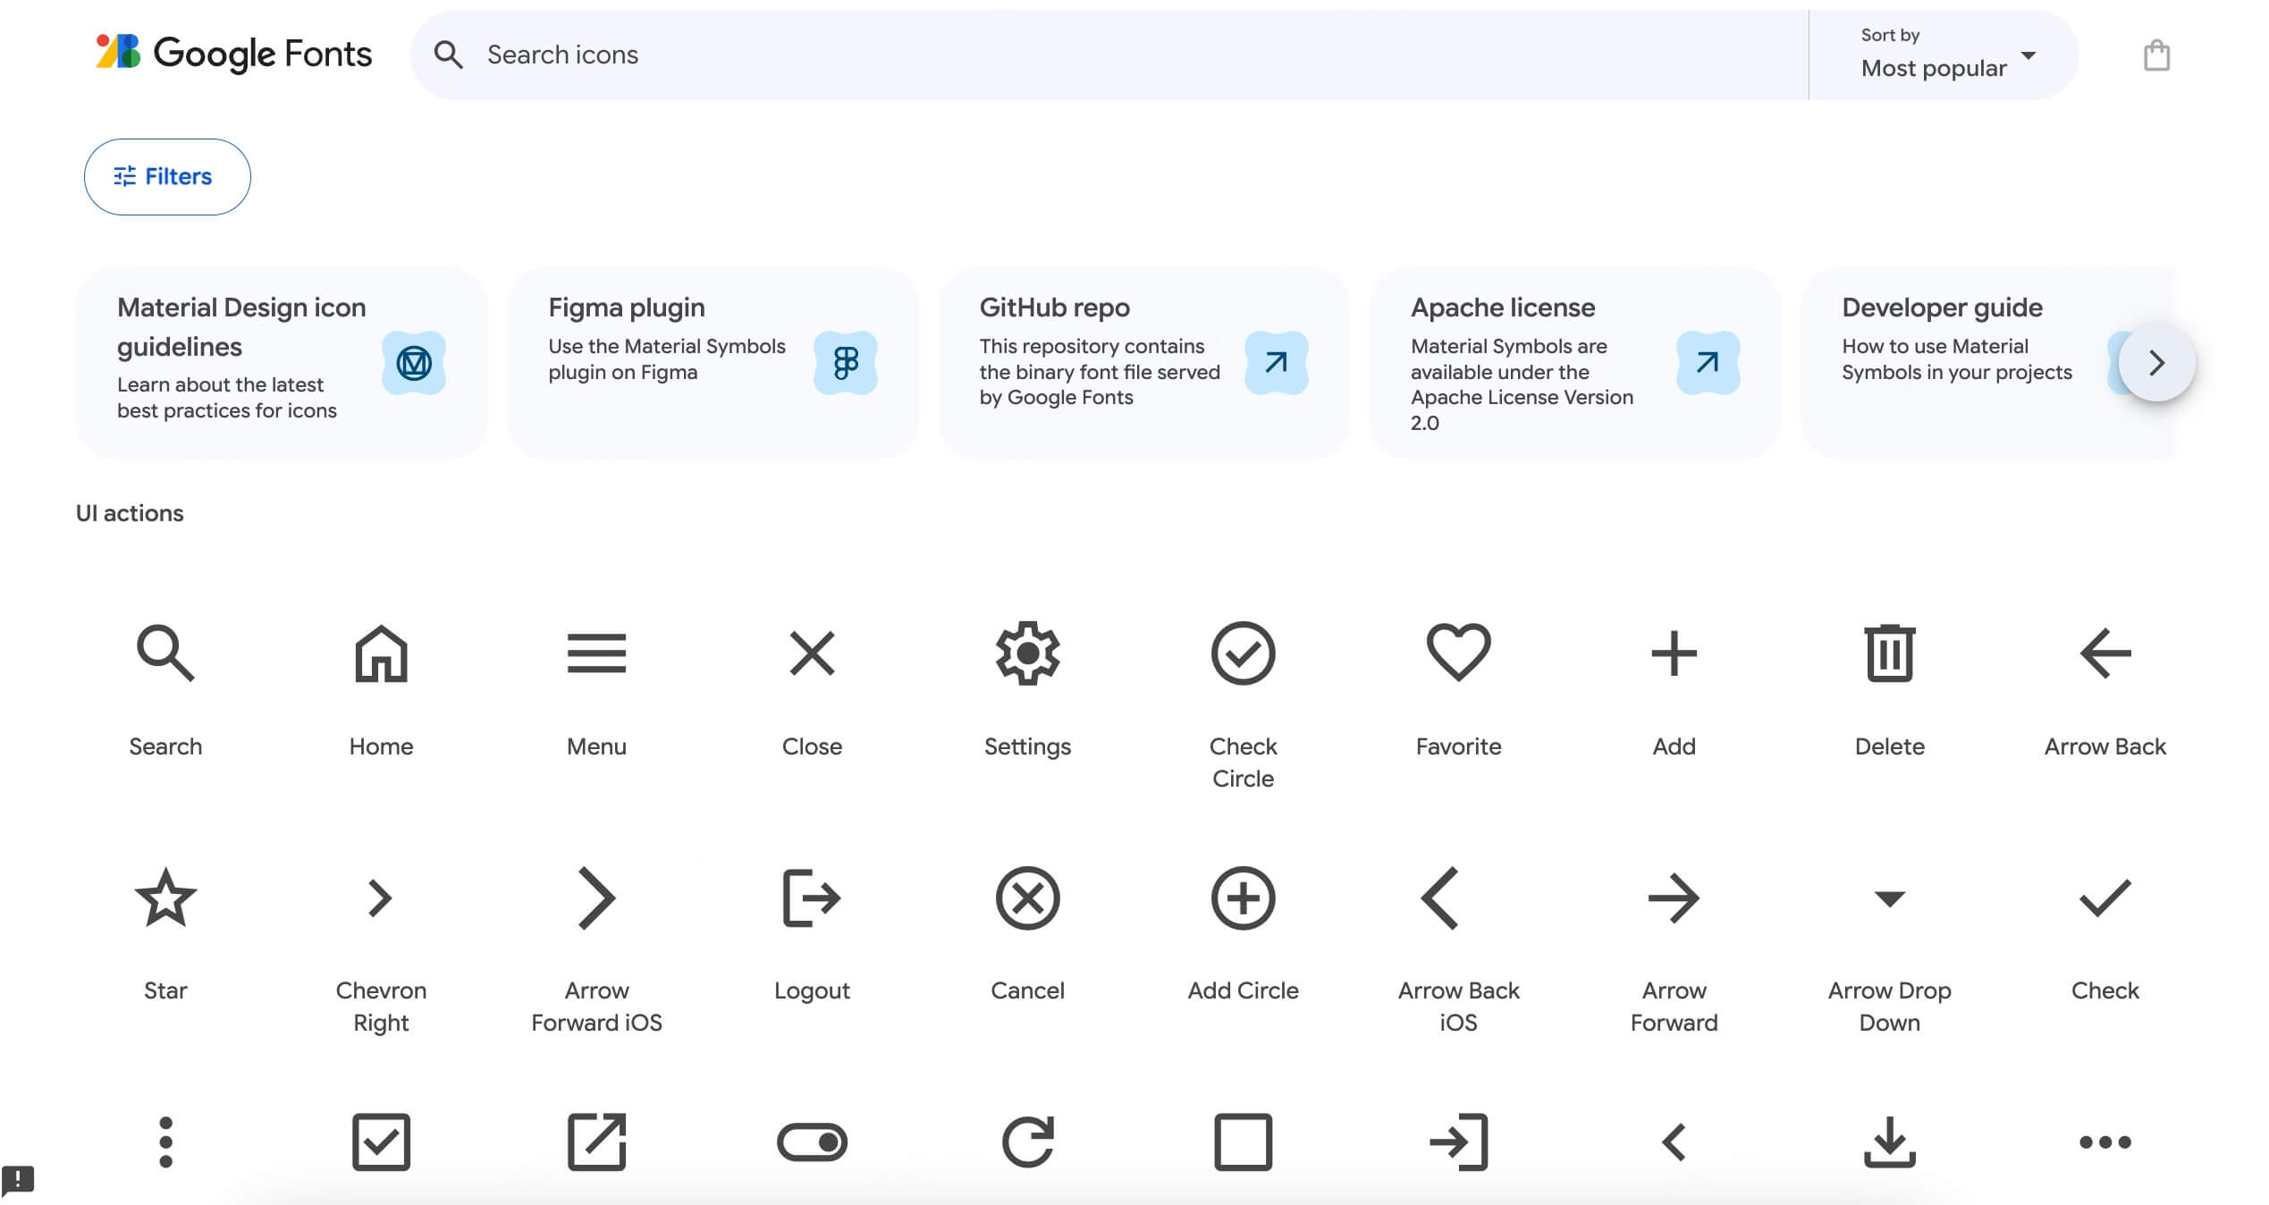
Task: Open the Filters panel
Action: pyautogui.click(x=167, y=177)
